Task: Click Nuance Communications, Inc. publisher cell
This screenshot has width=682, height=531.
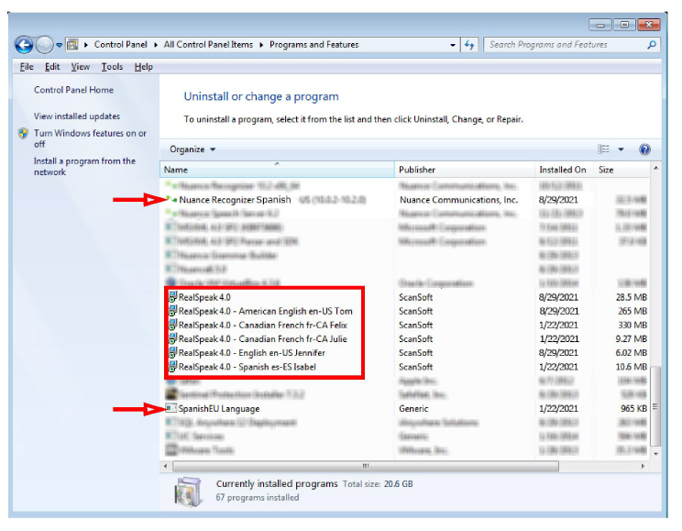Action: (459, 200)
